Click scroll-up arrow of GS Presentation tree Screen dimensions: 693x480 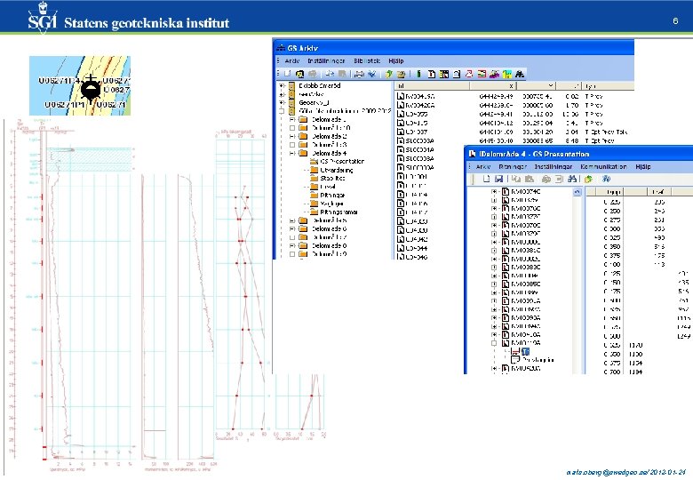[x=577, y=192]
